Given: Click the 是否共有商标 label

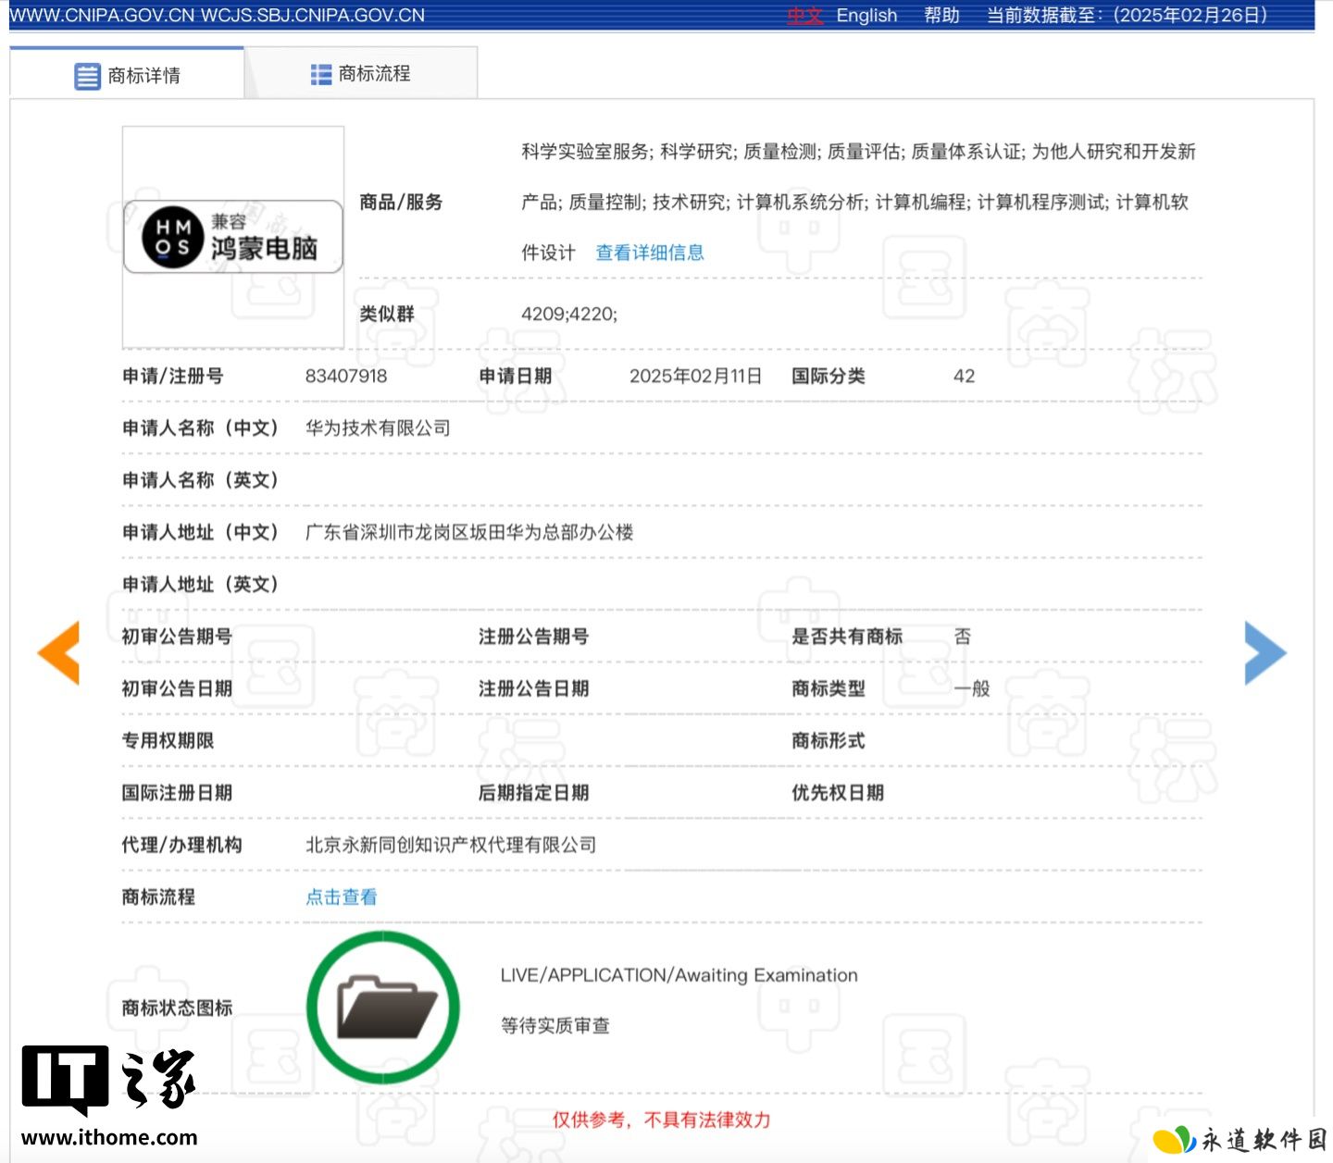Looking at the screenshot, I should (x=847, y=637).
